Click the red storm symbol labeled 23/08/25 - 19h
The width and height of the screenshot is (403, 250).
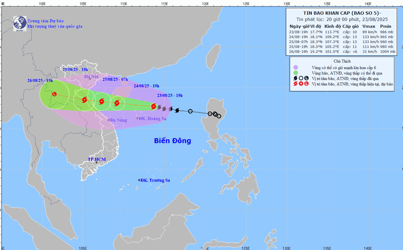[x=153, y=106]
